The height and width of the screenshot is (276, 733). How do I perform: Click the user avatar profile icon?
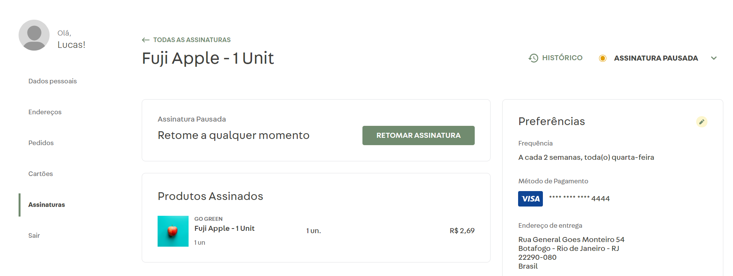34,35
